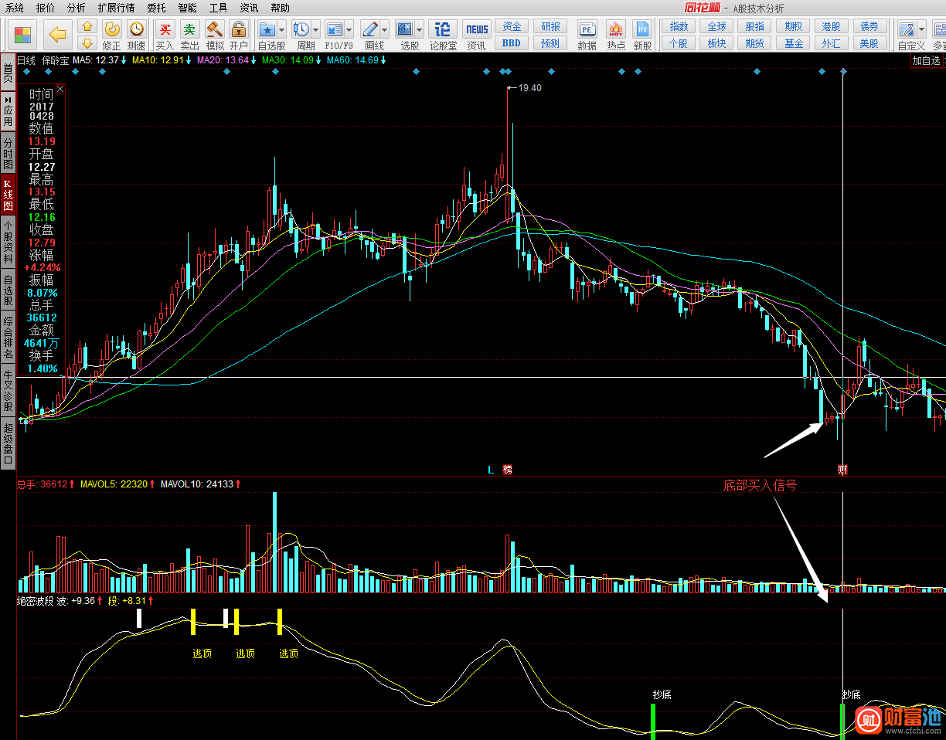
Task: Open the 测速 speed test clock icon
Action: click(137, 29)
